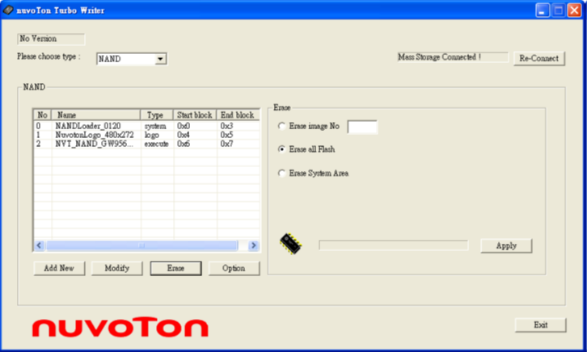Click the horizontal scrollbar thumb

pos(141,245)
